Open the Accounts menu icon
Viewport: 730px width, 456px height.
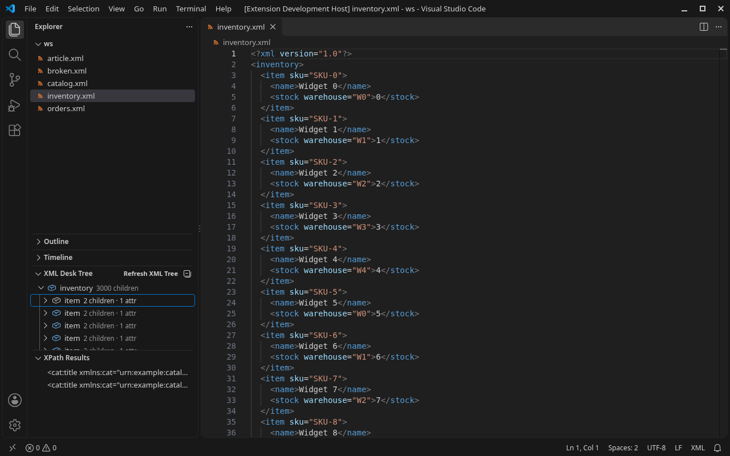[x=15, y=400]
